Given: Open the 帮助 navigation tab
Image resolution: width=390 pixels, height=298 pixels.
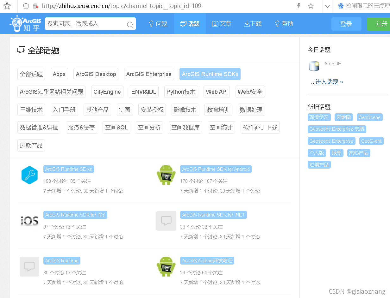Looking at the screenshot, I should (284, 24).
